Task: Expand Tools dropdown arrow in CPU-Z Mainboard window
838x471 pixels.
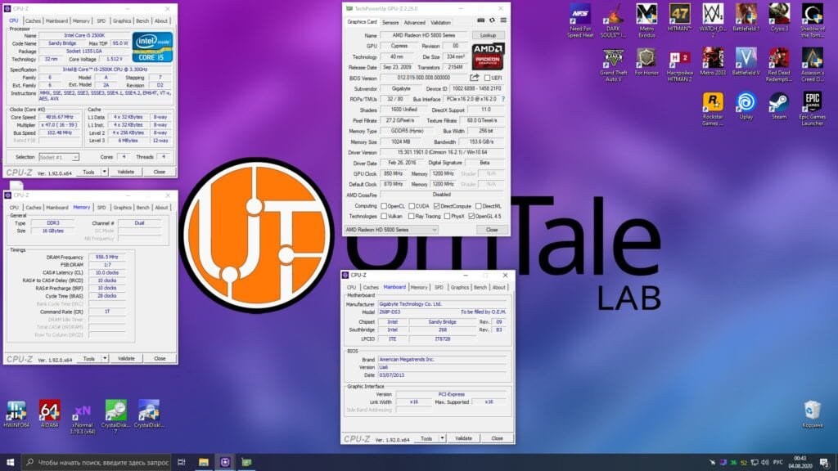Action: pos(442,438)
